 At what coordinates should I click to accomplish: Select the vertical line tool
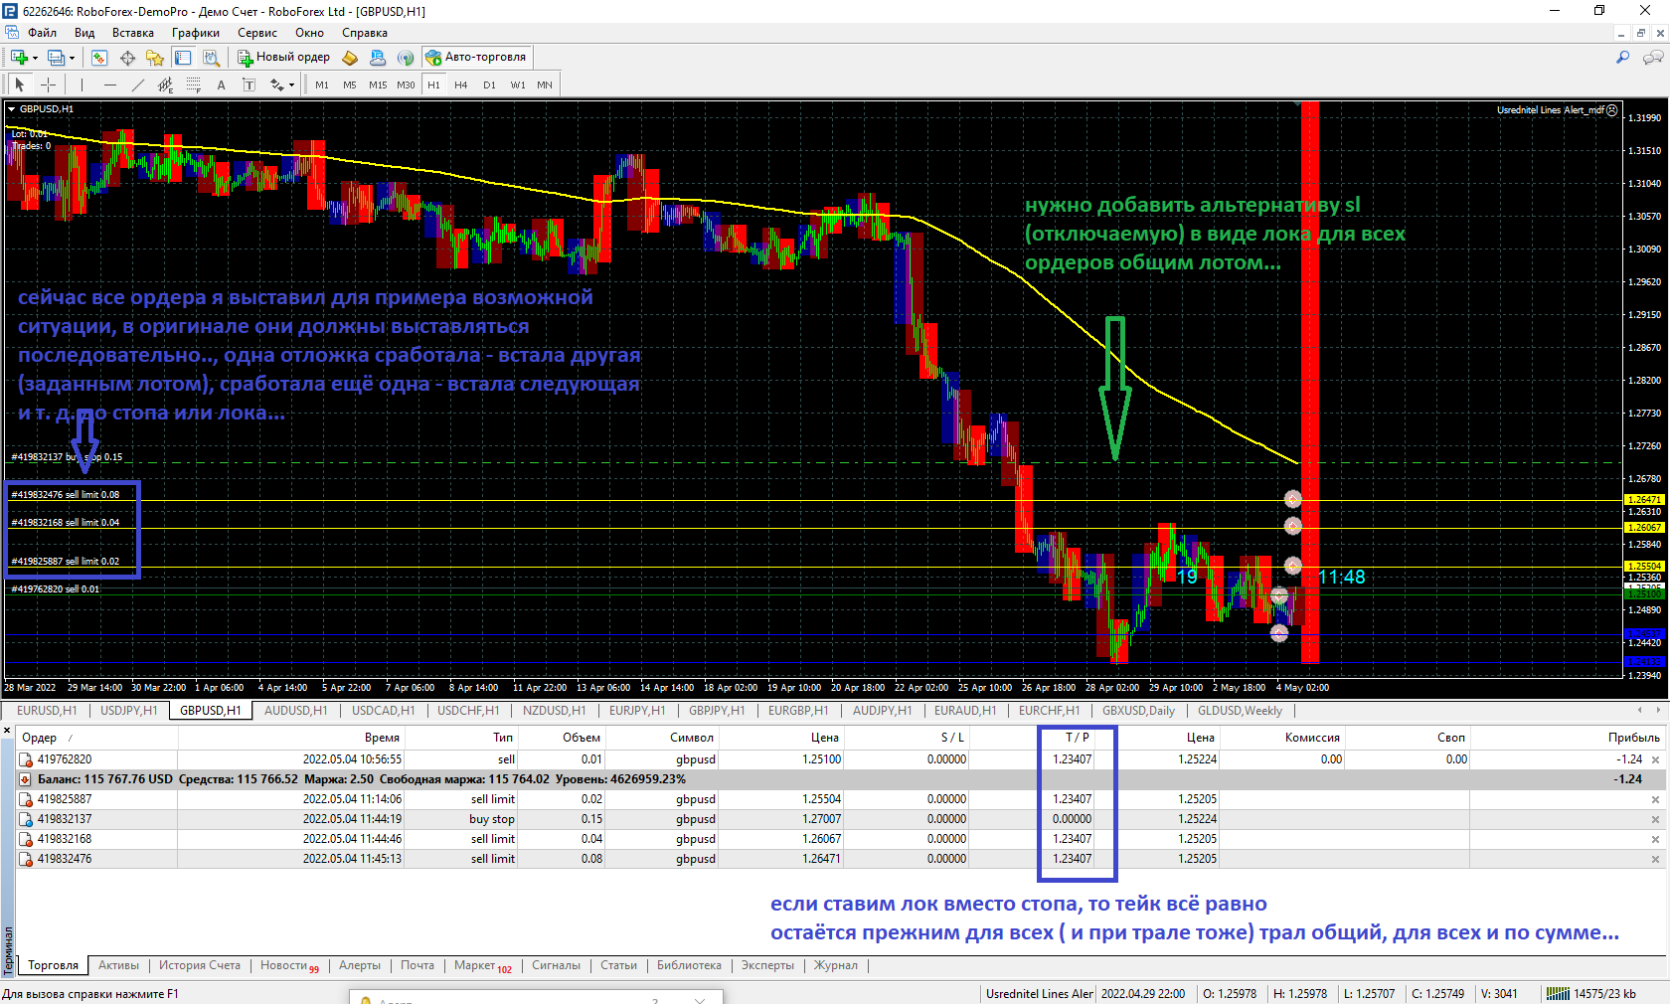click(82, 84)
